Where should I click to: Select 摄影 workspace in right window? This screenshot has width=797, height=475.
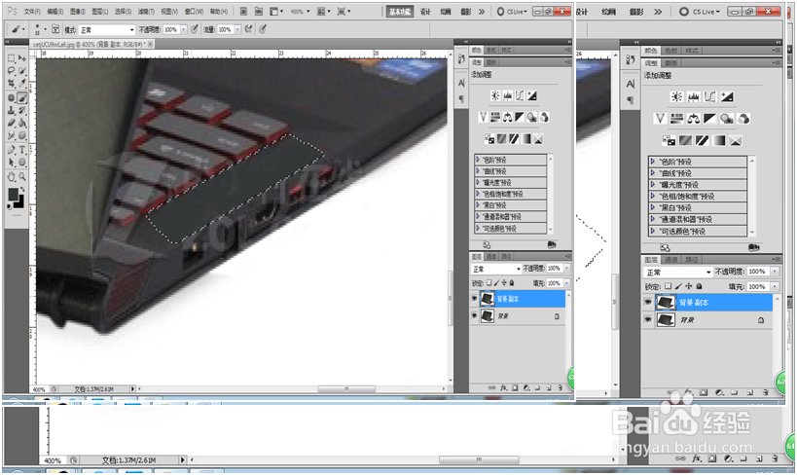[636, 11]
